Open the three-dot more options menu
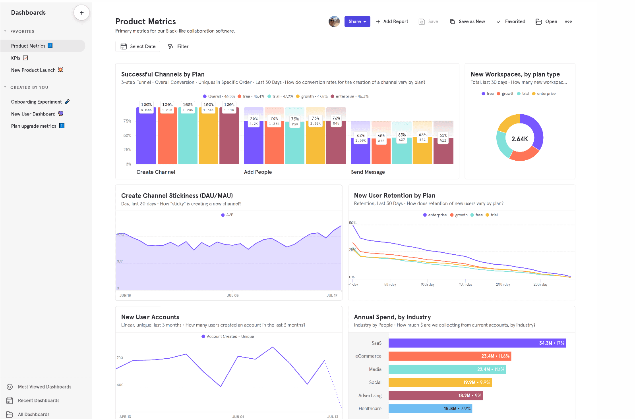The width and height of the screenshot is (635, 419). [x=568, y=22]
